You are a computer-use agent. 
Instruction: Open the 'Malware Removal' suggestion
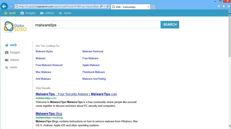tap(93, 51)
